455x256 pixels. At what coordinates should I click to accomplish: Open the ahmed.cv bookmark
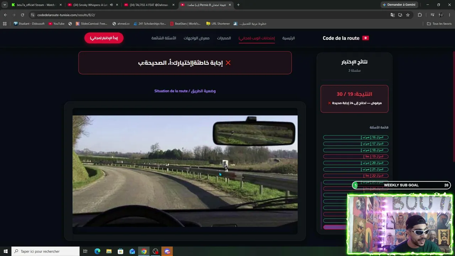tap(121, 24)
